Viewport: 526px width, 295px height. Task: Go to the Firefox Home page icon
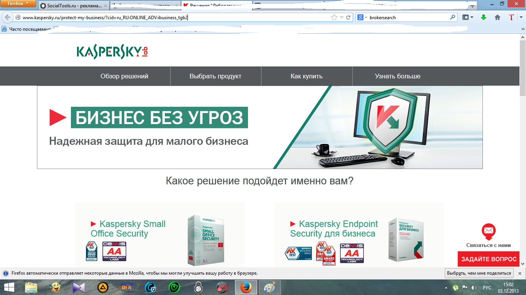[498, 17]
